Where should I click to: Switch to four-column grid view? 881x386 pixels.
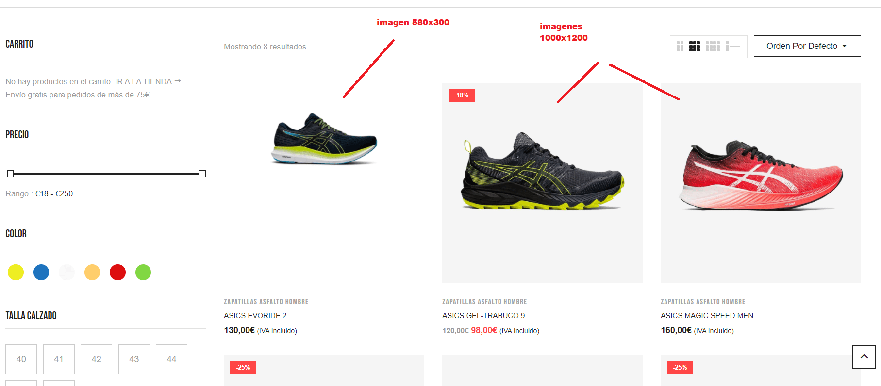tap(713, 47)
